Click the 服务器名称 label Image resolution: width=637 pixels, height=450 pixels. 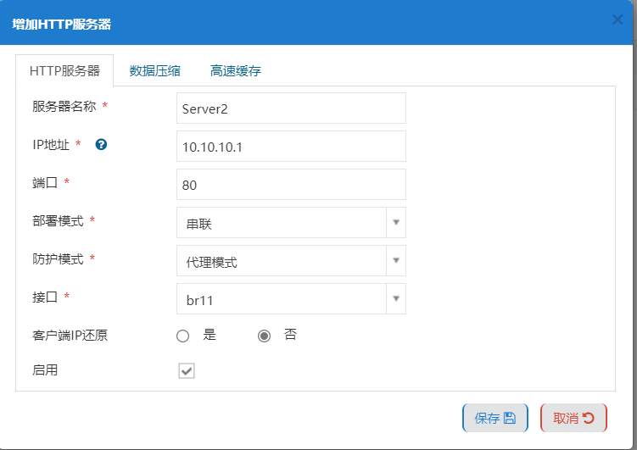click(x=64, y=106)
